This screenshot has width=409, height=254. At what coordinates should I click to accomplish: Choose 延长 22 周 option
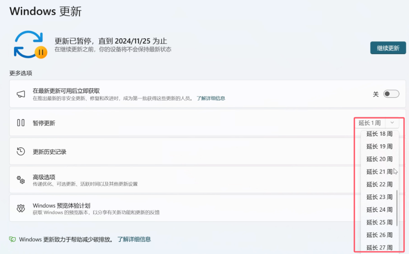(379, 184)
